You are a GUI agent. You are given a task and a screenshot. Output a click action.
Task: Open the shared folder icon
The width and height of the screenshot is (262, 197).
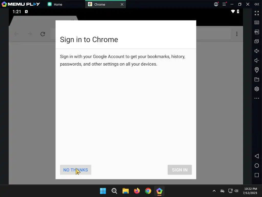(257, 79)
